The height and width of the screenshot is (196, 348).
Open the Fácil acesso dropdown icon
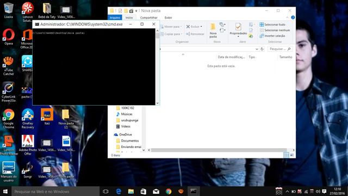coord(222,30)
